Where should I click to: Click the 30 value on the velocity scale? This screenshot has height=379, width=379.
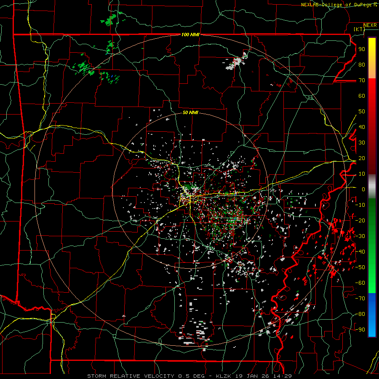tap(362, 143)
